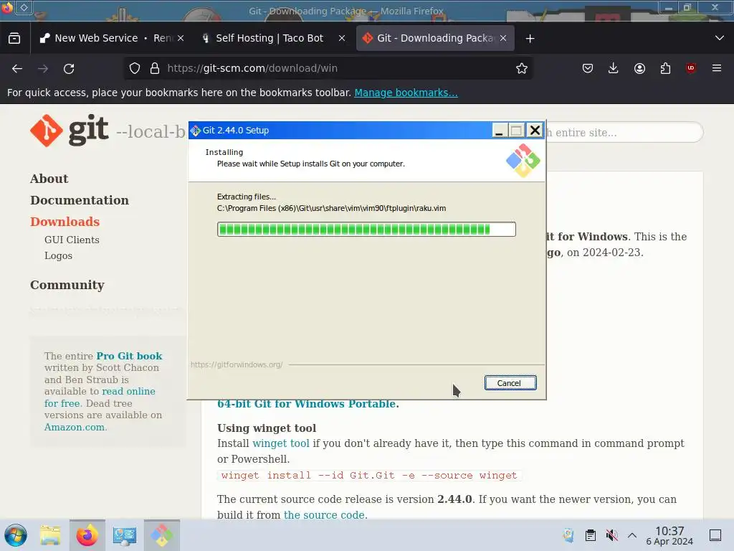Open the Downloads section link
Viewport: 734px width, 551px height.
[x=65, y=222]
